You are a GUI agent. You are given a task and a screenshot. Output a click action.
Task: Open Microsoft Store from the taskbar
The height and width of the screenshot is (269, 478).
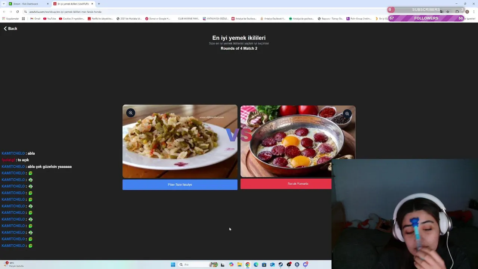(264, 265)
